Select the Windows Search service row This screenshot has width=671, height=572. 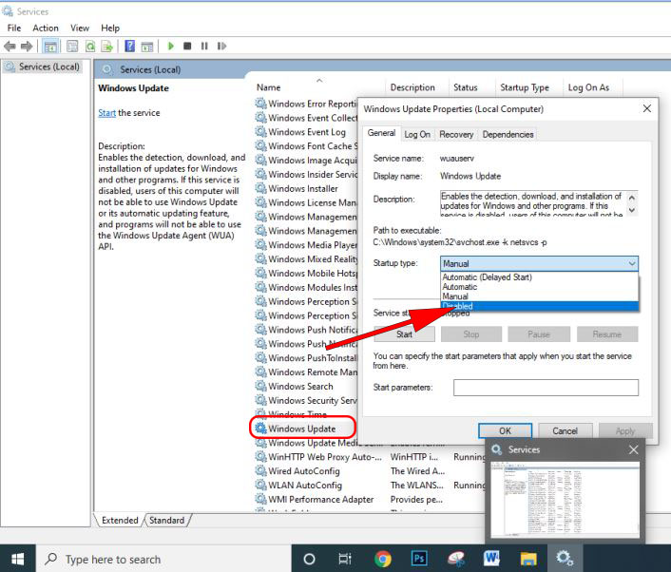pos(300,387)
